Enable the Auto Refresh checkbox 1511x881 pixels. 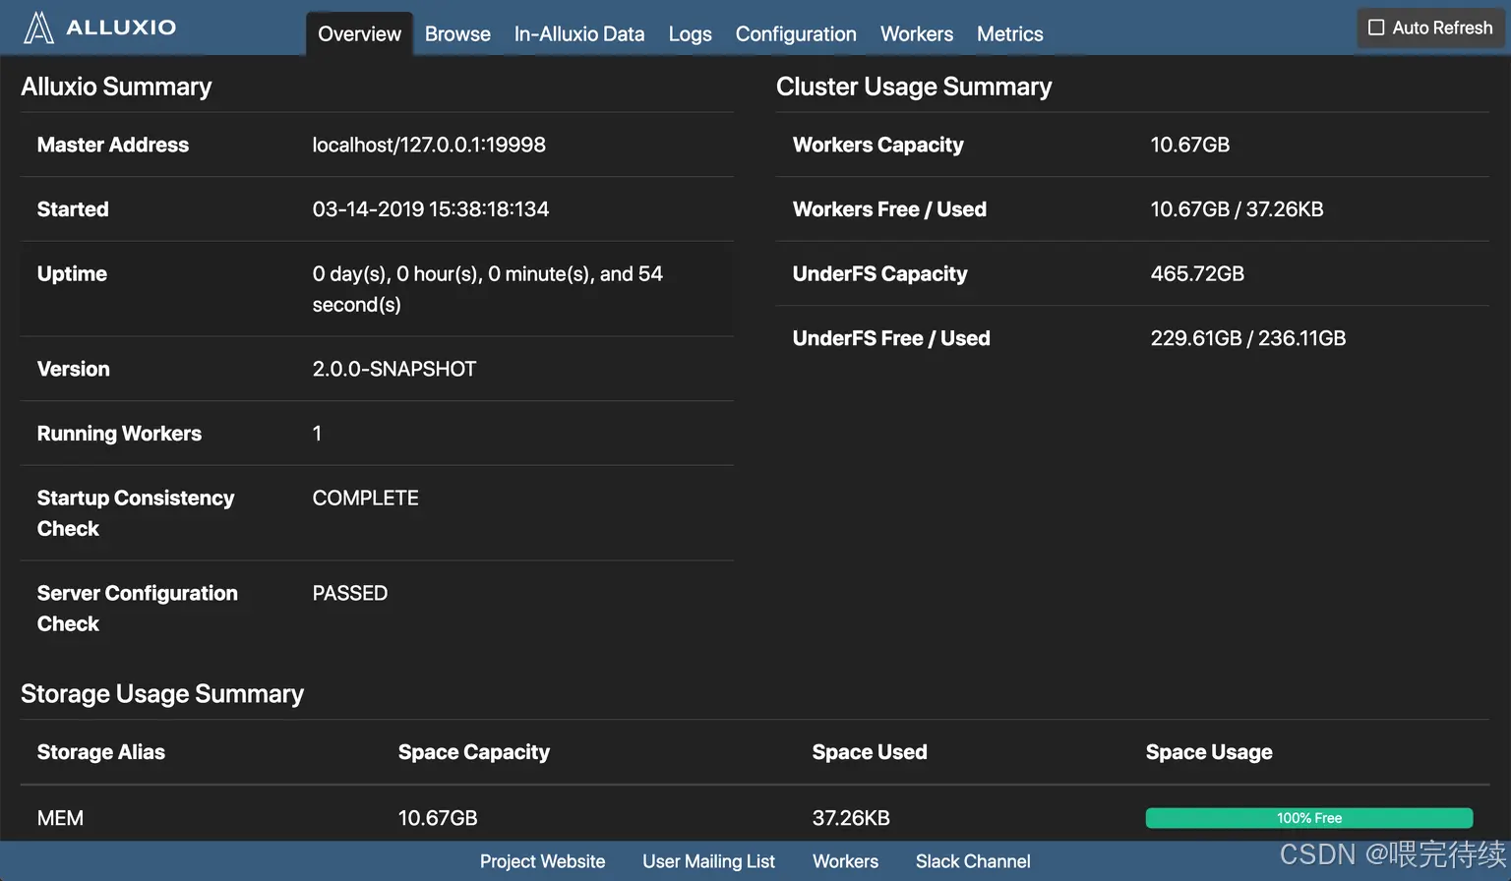[1376, 28]
